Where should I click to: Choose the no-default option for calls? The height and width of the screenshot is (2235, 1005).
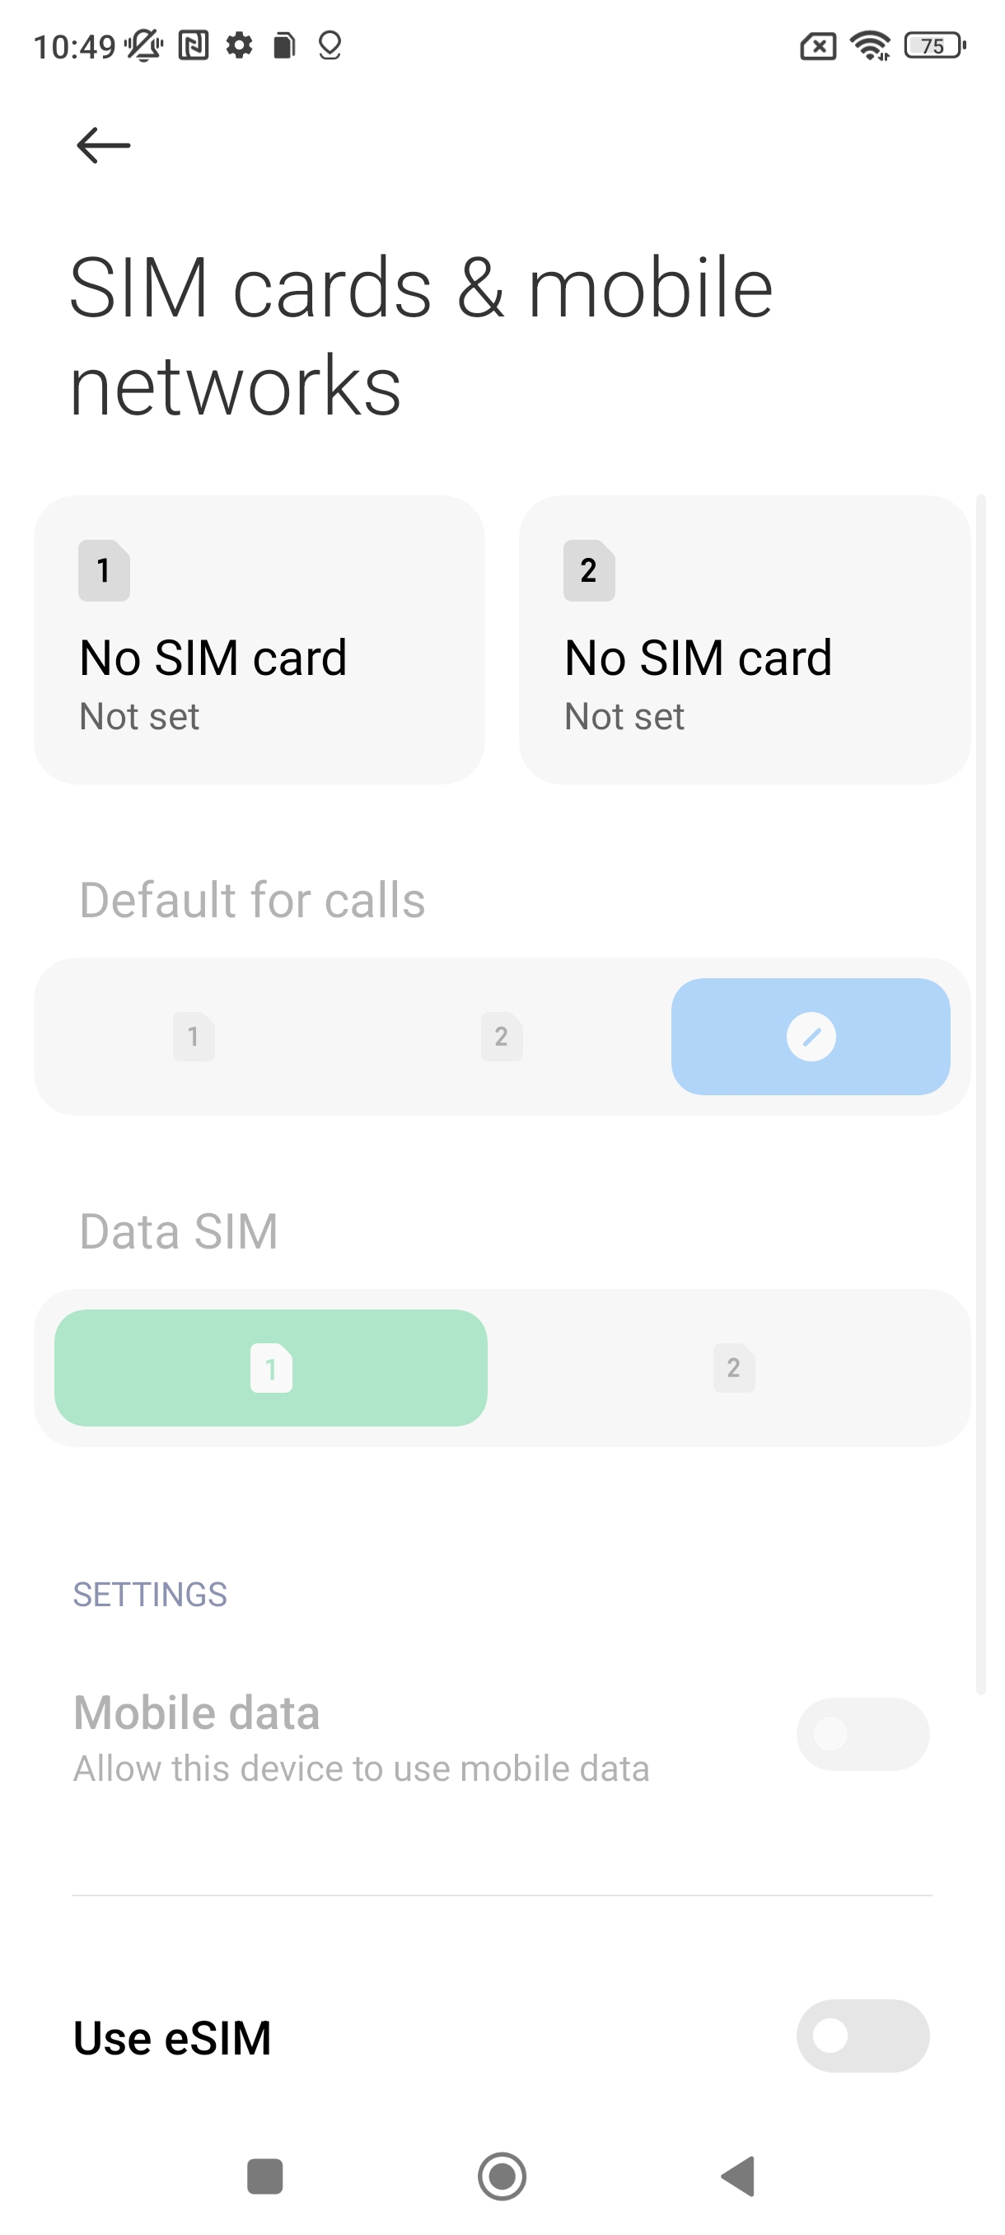[810, 1036]
